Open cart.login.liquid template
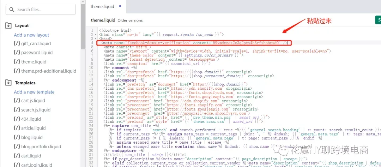Screen dimensions: 381x167 tap(36, 165)
